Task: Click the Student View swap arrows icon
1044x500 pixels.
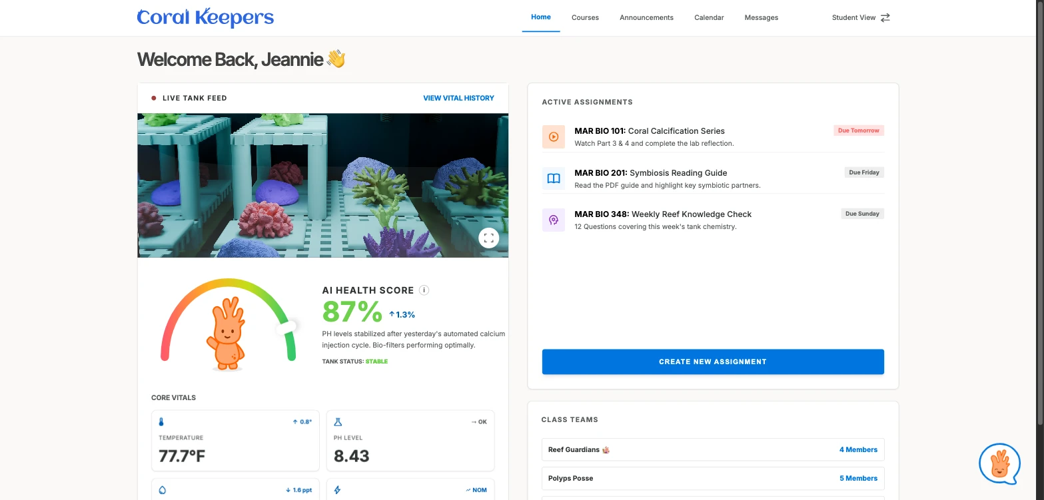Action: tap(885, 18)
